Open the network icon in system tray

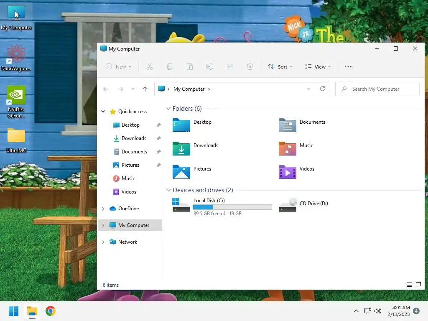click(x=368, y=311)
